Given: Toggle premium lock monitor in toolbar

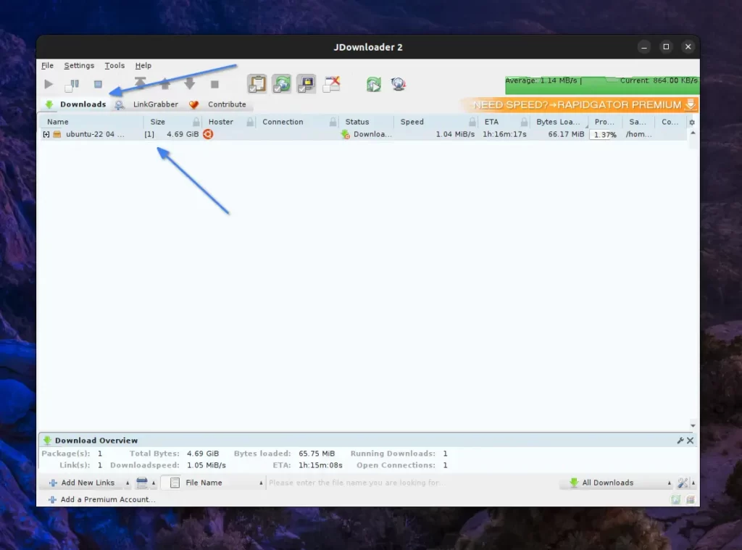Looking at the screenshot, I should click(307, 84).
